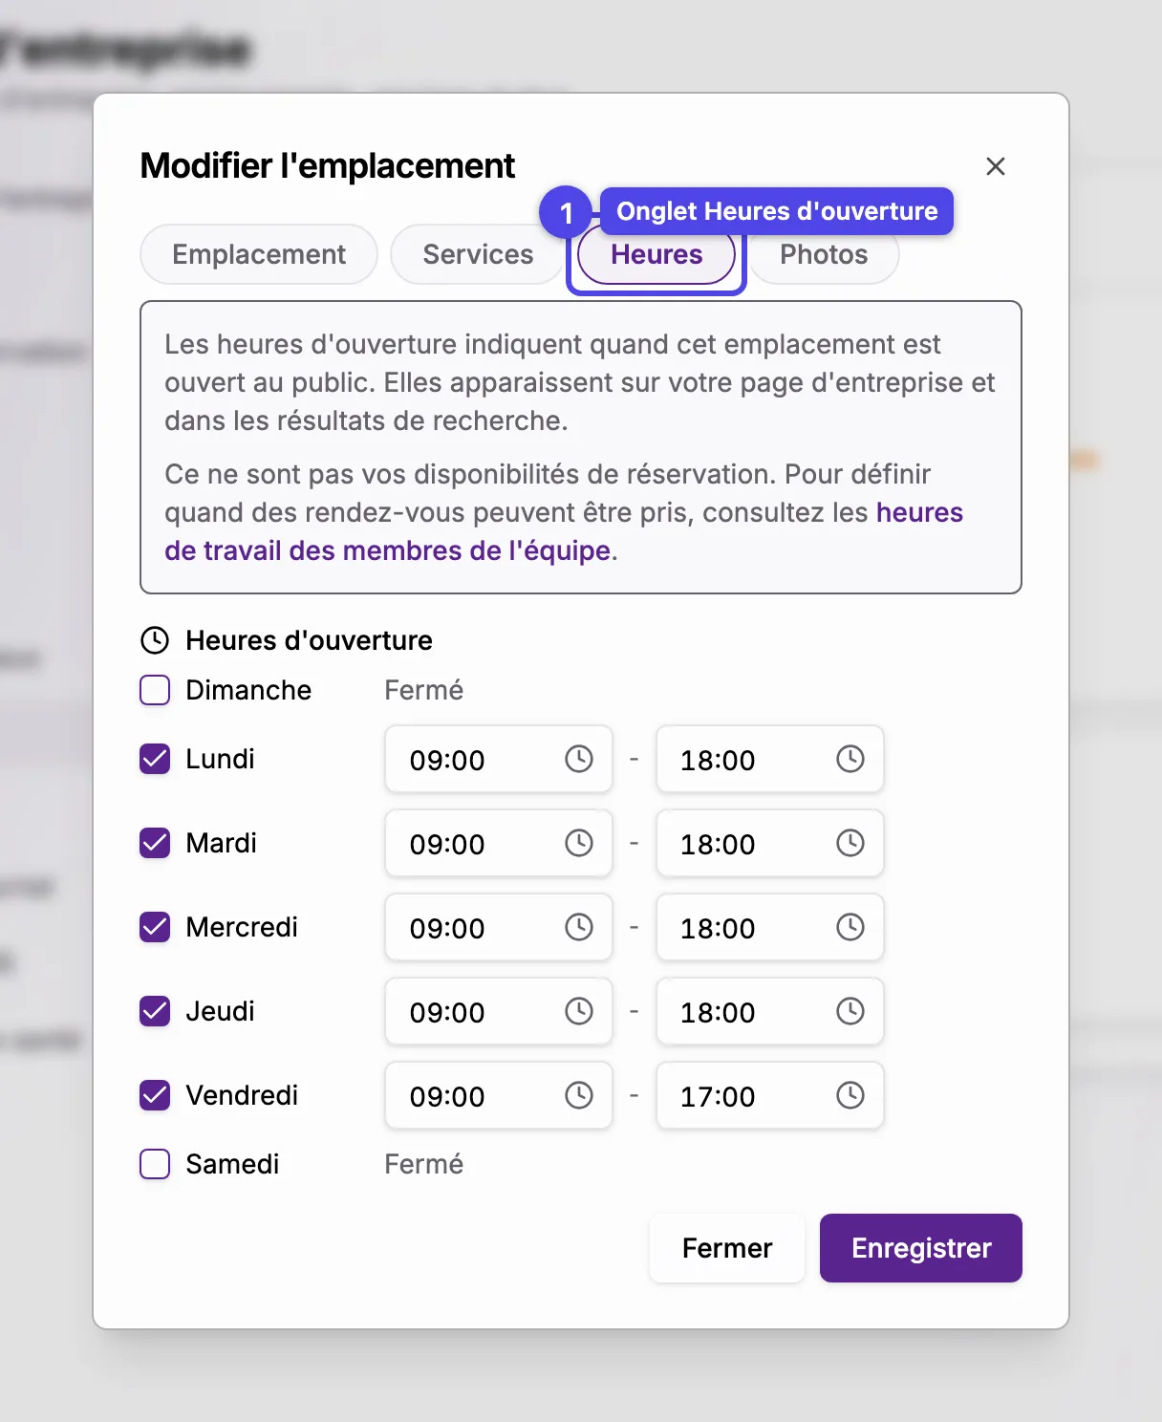Image resolution: width=1162 pixels, height=1422 pixels.
Task: Uncheck the Lundi checkbox
Action: (155, 759)
